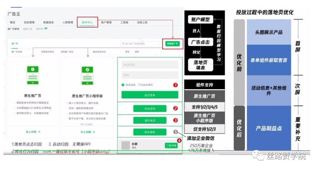Click the red ❶ badge beside 提交表单

(175, 85)
